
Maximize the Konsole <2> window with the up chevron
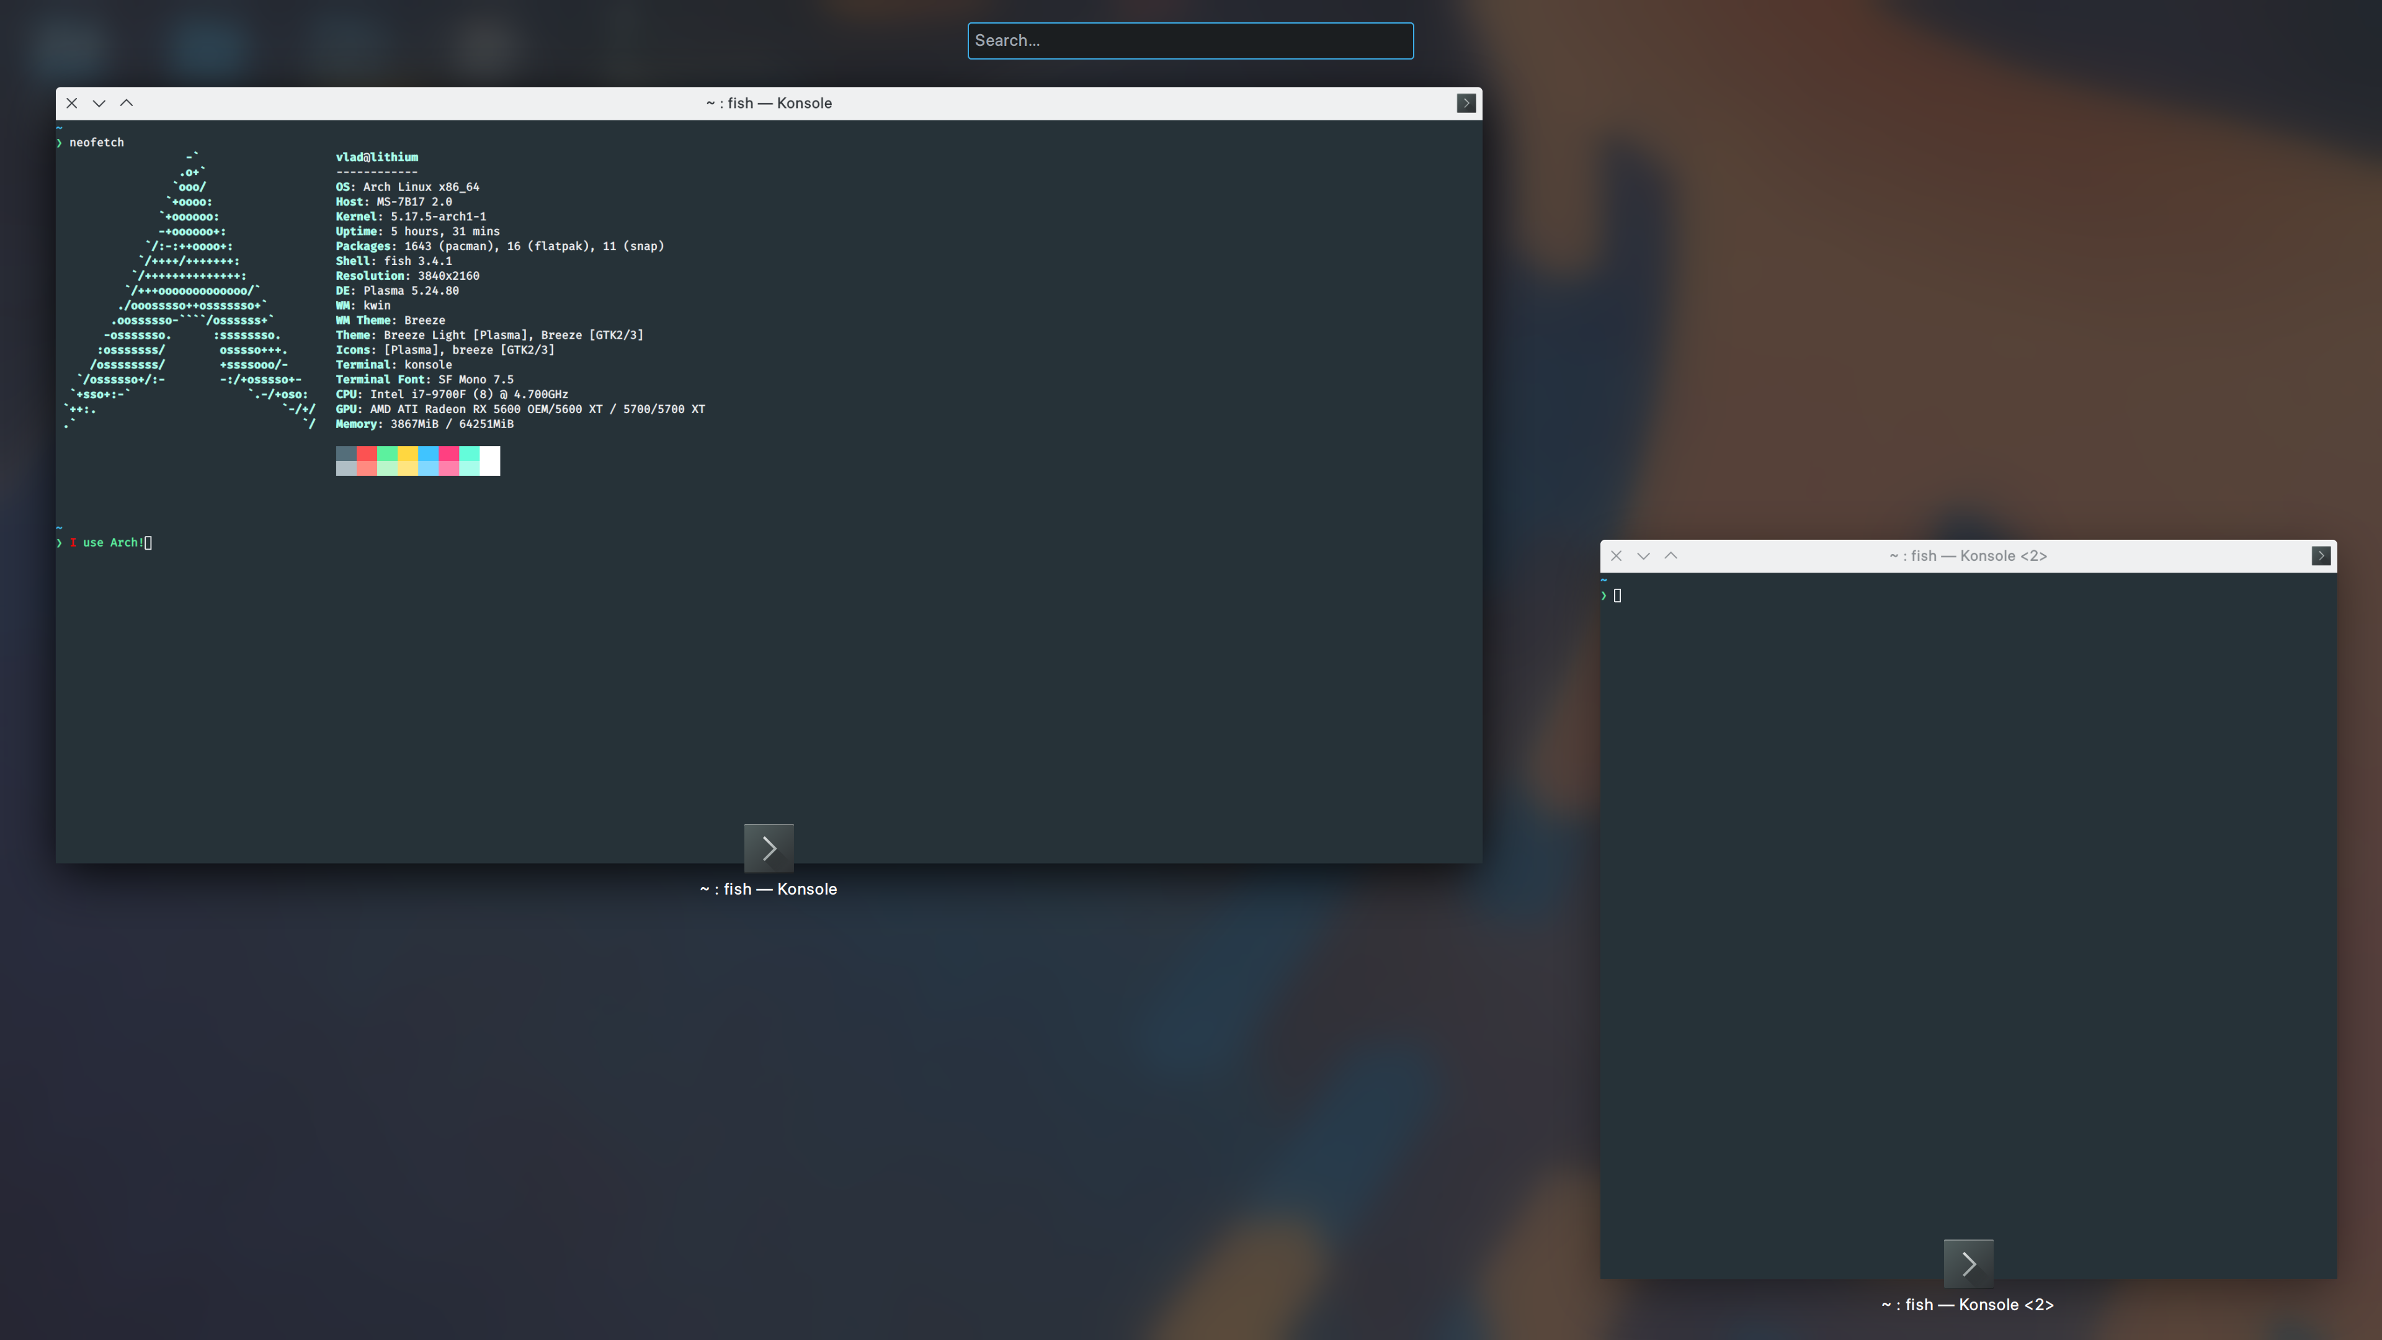1671,556
